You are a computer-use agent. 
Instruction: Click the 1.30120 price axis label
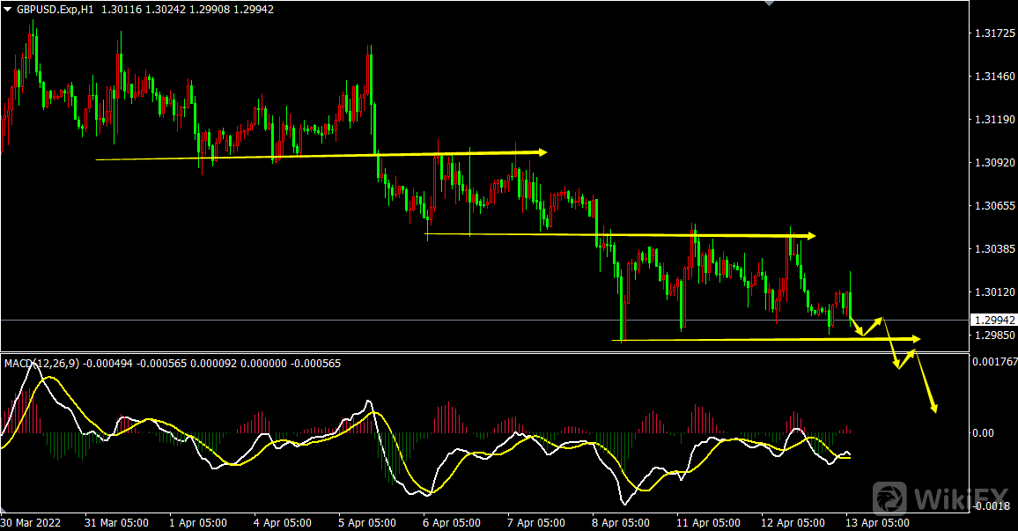994,292
